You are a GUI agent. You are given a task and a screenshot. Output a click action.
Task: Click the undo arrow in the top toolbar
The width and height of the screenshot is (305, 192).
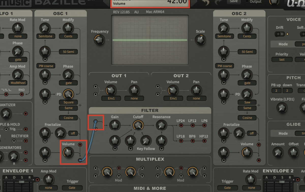coord(206,3)
